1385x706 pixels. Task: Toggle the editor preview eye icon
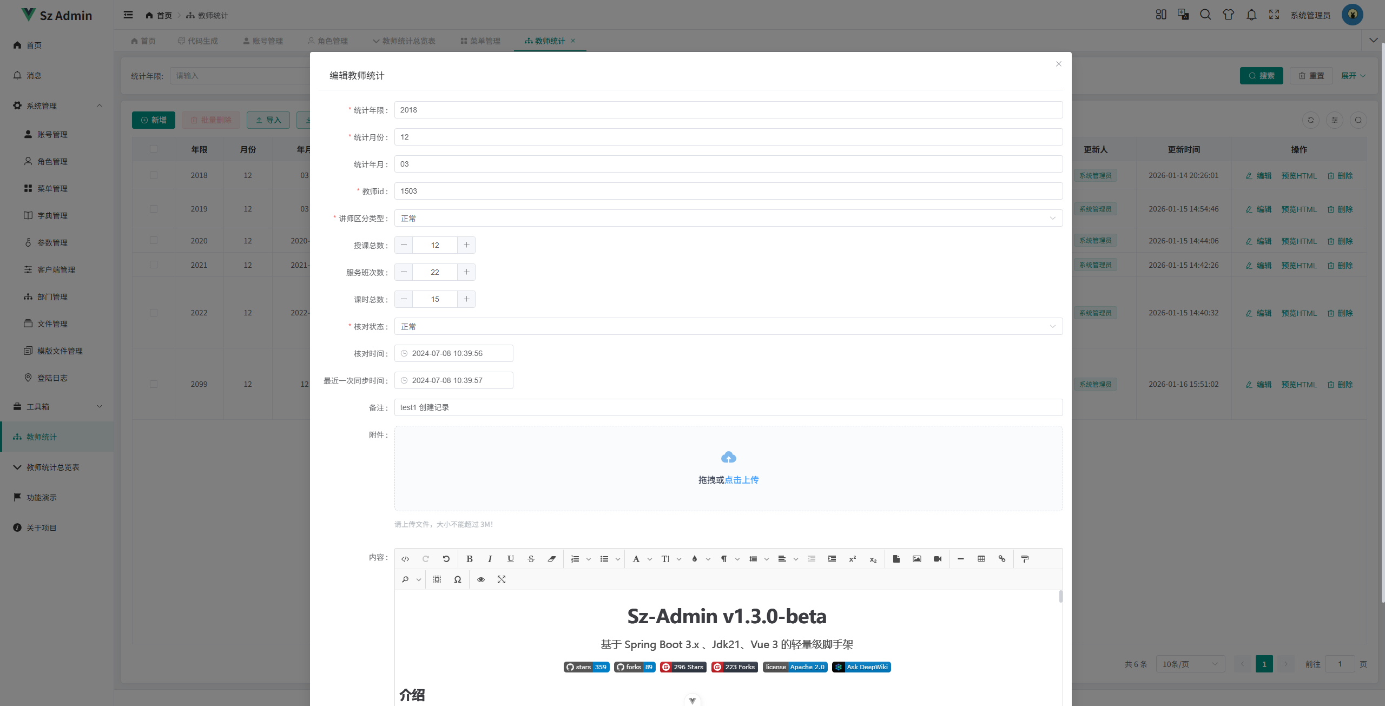480,579
